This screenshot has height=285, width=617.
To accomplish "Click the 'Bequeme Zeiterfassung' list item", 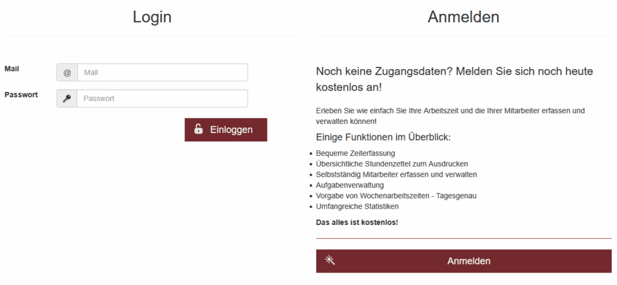I will 355,153.
